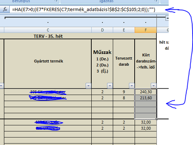Select the Tervezett darab cell with 8

124,98
